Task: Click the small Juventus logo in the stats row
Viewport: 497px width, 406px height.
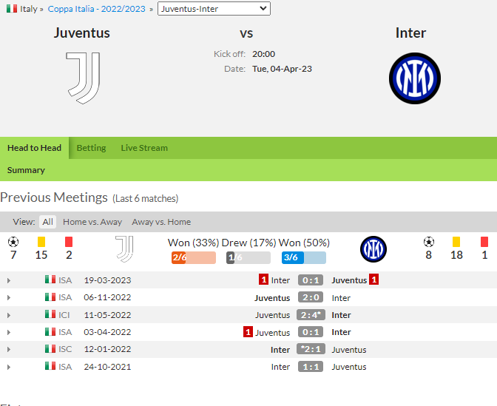Action: click(x=124, y=249)
